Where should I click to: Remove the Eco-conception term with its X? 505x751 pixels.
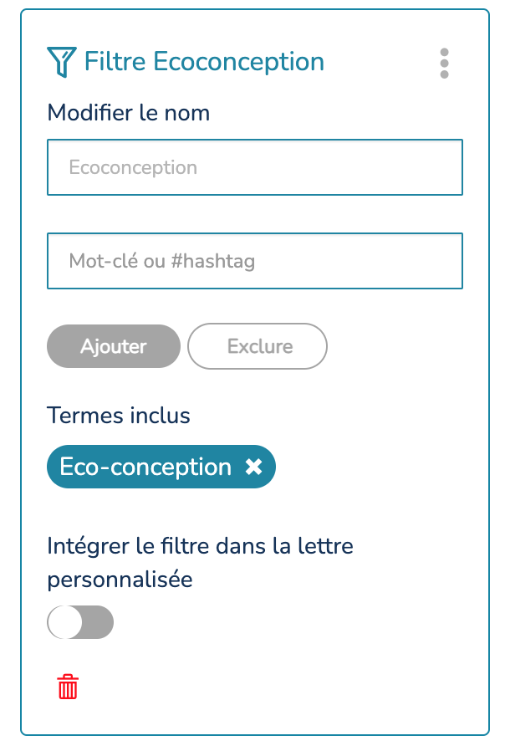[x=253, y=467]
